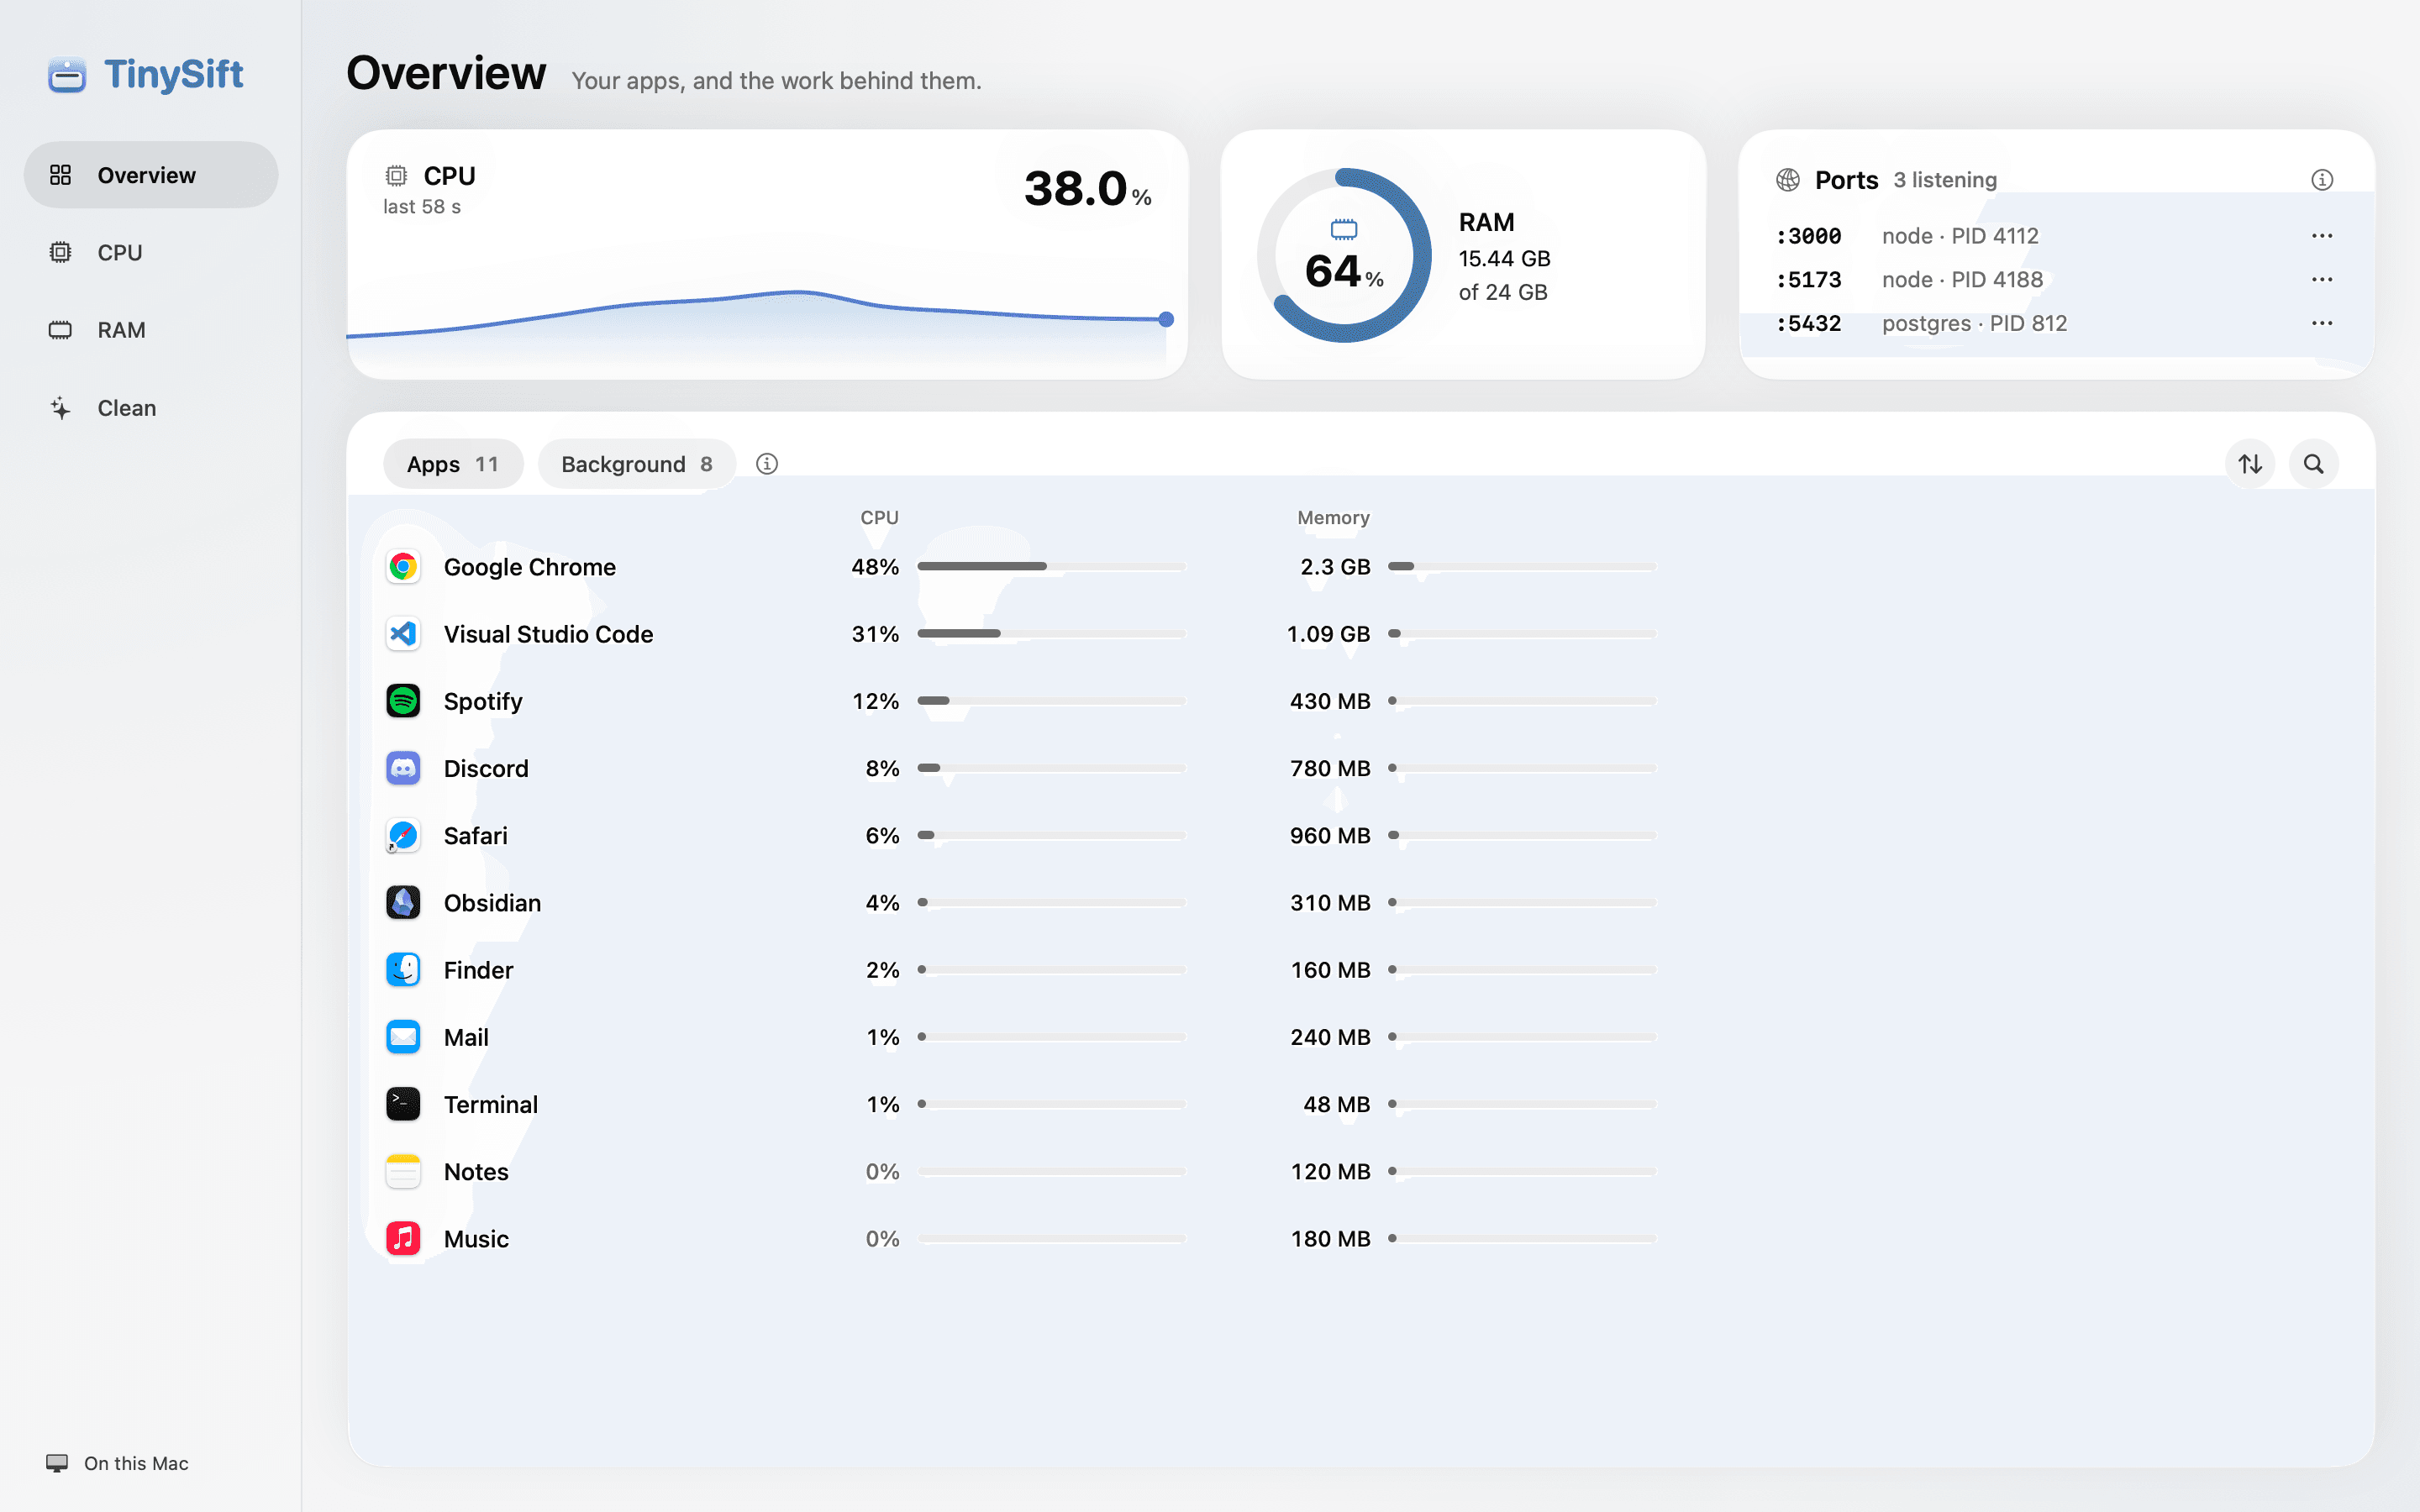
Task: Click the Terminal app icon
Action: (403, 1104)
